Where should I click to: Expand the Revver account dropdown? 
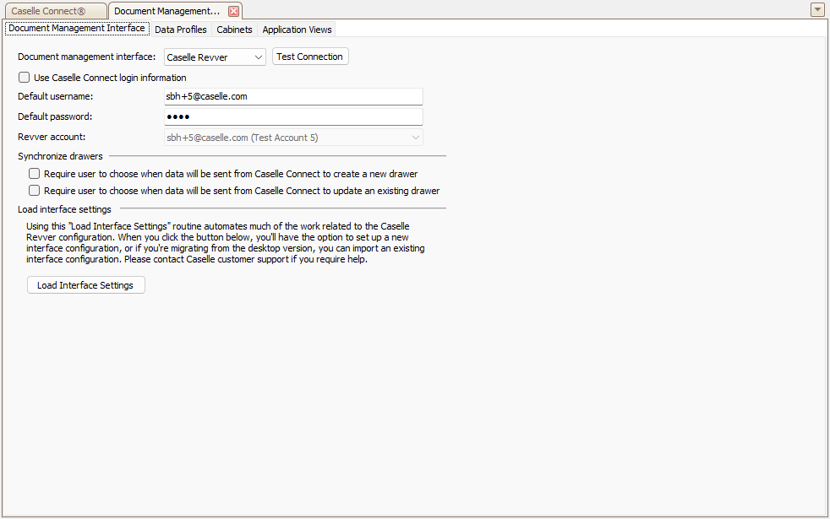(x=293, y=138)
